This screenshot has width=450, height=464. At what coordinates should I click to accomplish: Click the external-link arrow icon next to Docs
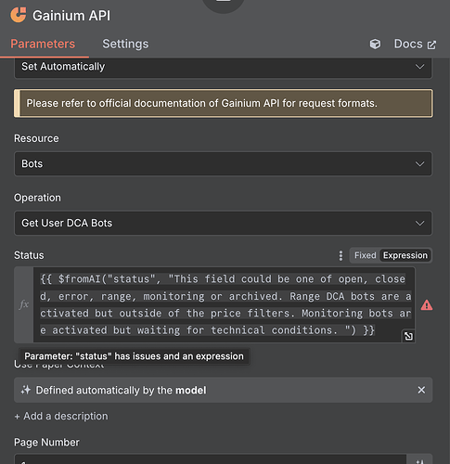click(431, 45)
